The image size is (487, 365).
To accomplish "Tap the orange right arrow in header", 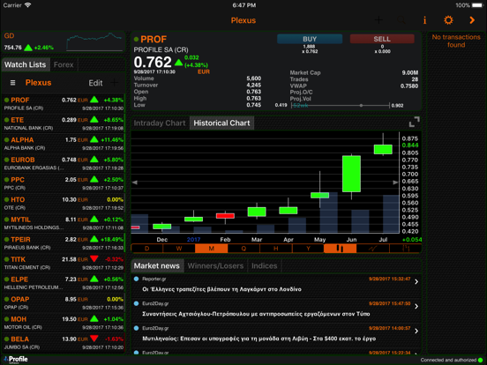I will coord(472,20).
